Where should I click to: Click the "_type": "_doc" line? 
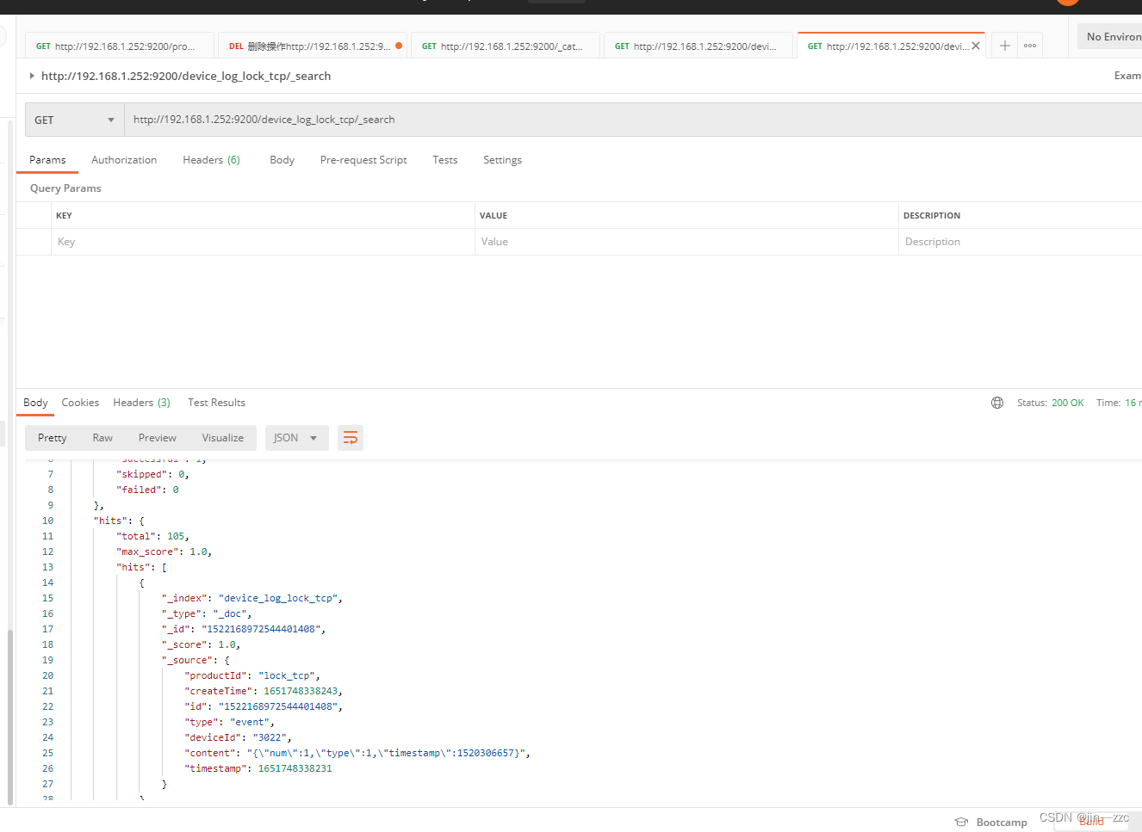(207, 613)
